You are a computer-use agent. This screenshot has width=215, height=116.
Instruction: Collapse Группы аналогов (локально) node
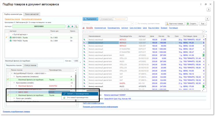[x=14, y=77]
